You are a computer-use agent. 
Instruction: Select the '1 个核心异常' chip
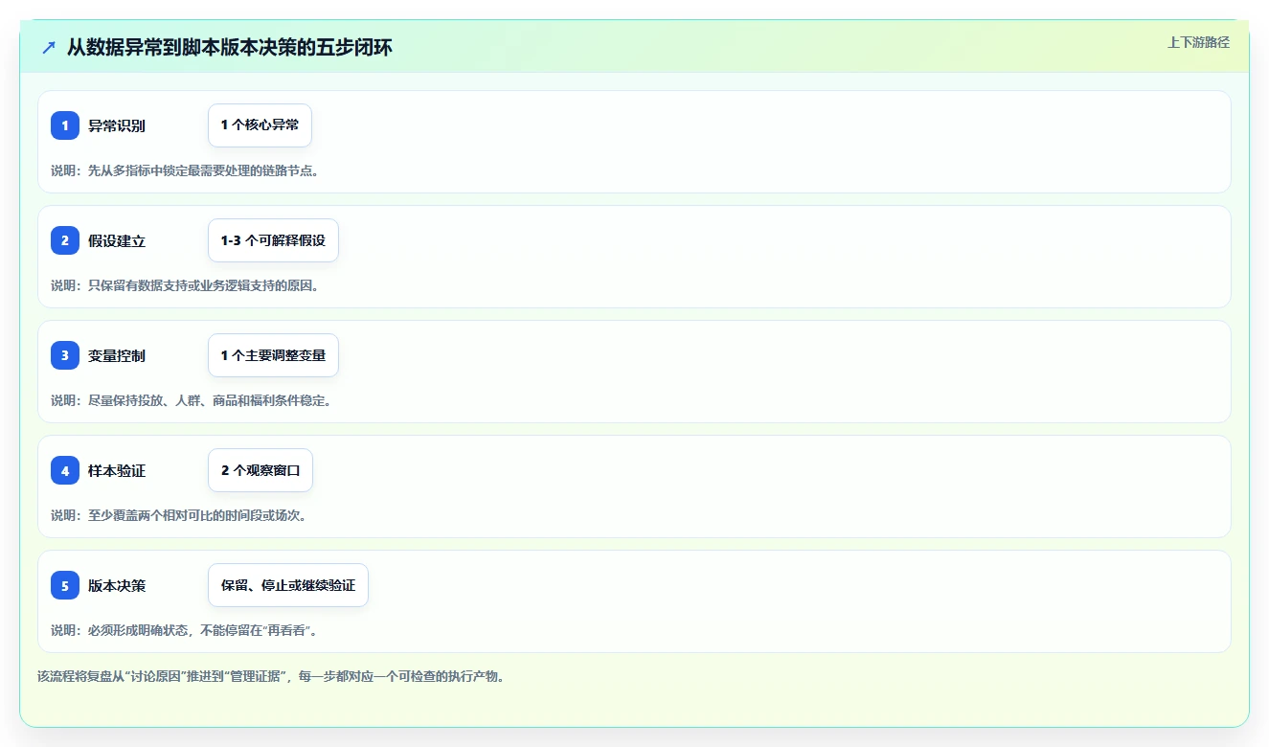(x=260, y=125)
